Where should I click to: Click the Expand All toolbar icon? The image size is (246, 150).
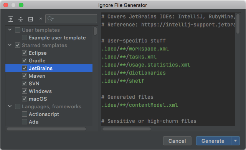pos(11,19)
